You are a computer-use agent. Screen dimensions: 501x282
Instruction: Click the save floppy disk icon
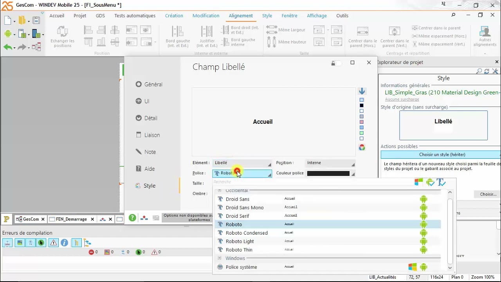click(36, 21)
